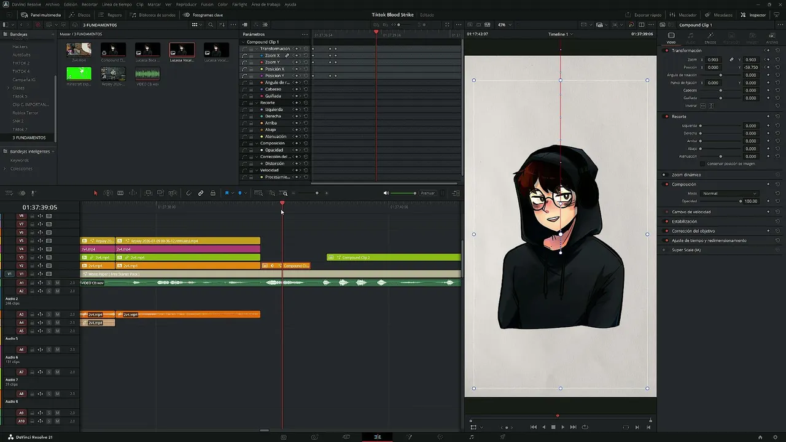The width and height of the screenshot is (786, 442).
Task: Lock video track V5
Action: click(x=32, y=241)
